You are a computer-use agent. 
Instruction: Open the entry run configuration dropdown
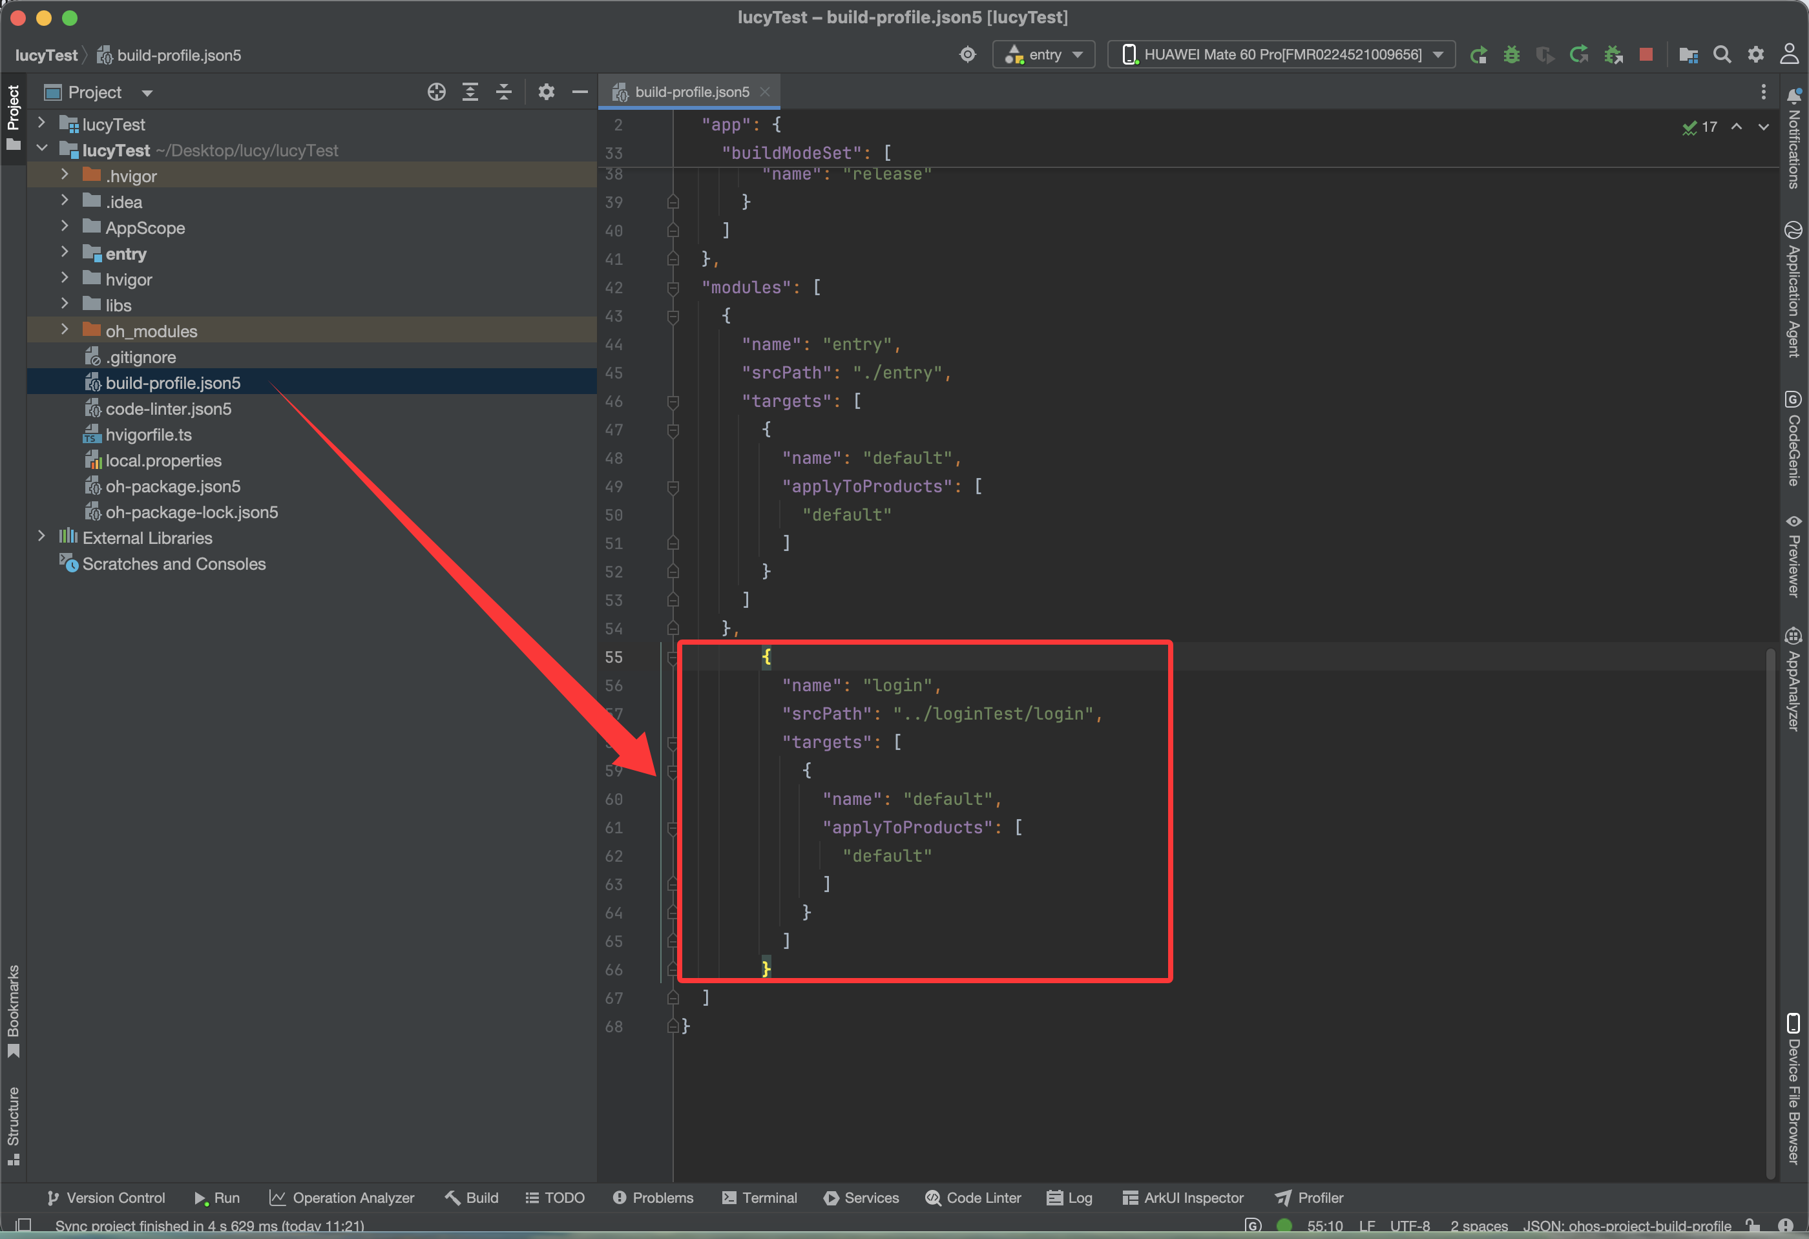tap(1044, 54)
